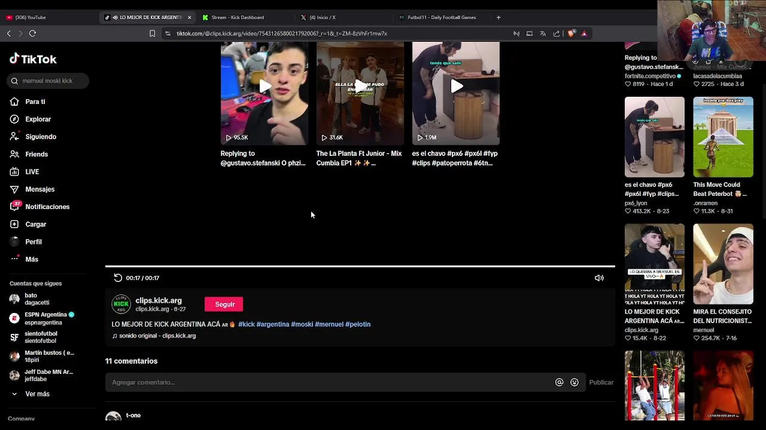Open MIRA EL CONSEJITO DEL NUTRICIONISTA video

click(723, 264)
